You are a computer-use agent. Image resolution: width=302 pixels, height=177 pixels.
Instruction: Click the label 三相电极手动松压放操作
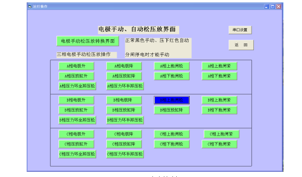pyautogui.click(x=84, y=54)
